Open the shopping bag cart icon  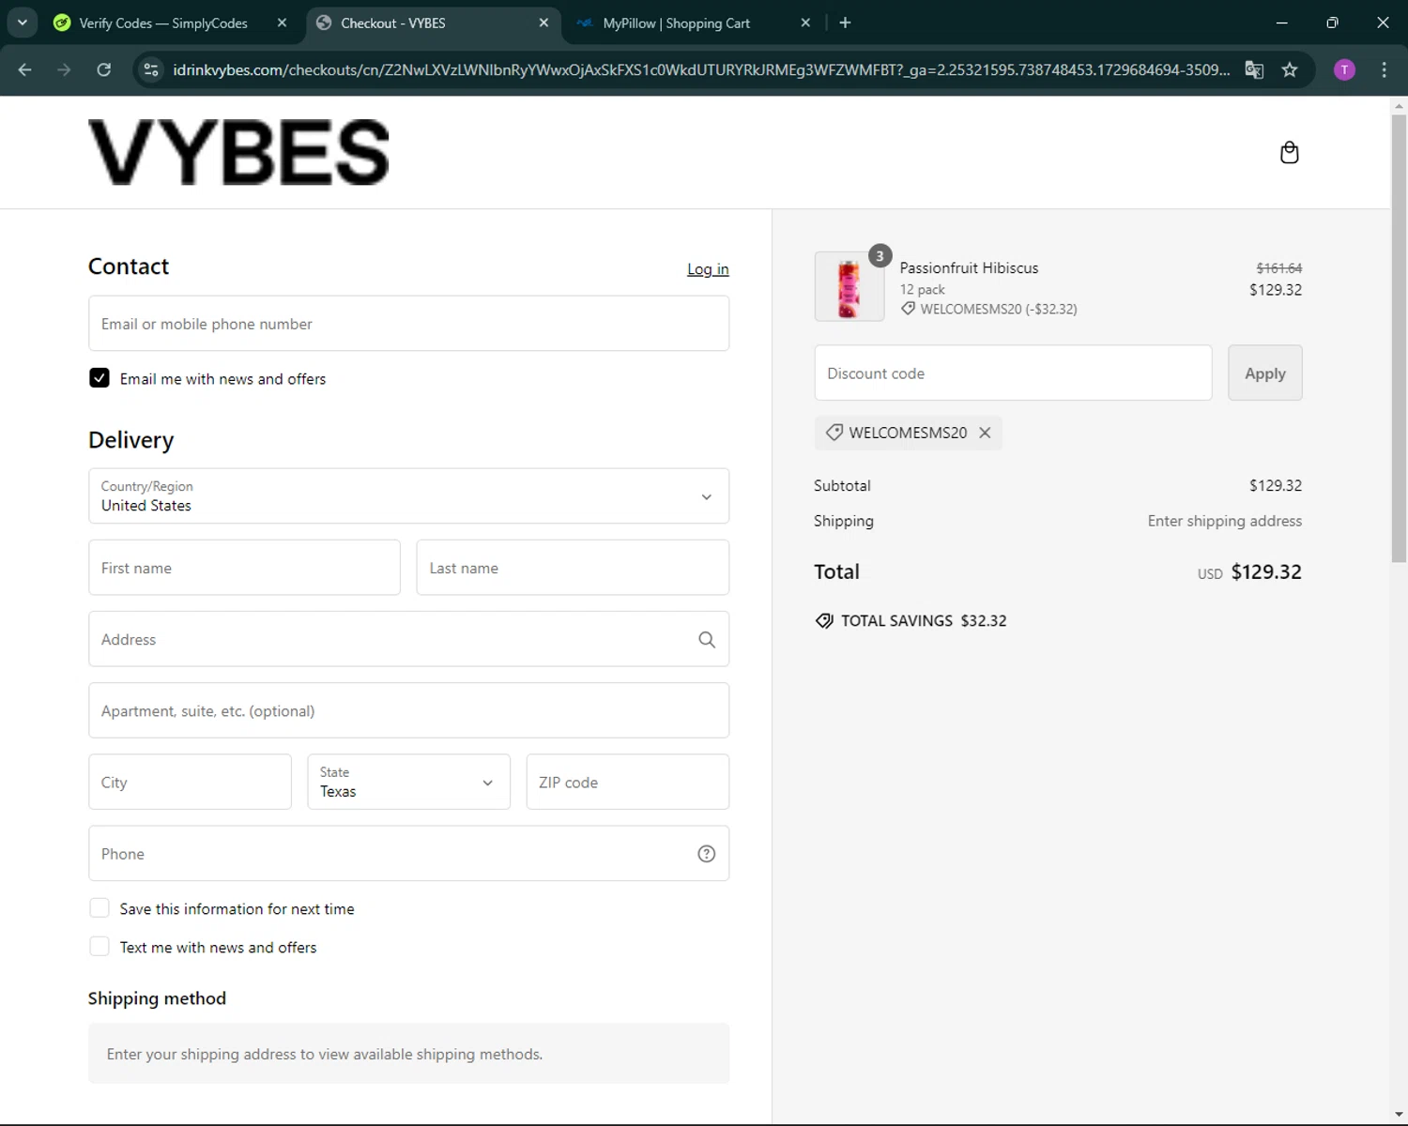[1289, 152]
